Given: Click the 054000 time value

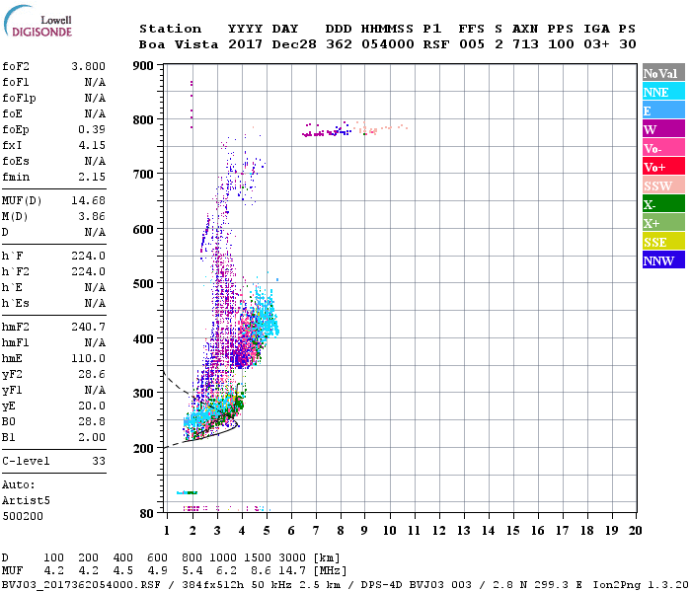Looking at the screenshot, I should [388, 44].
